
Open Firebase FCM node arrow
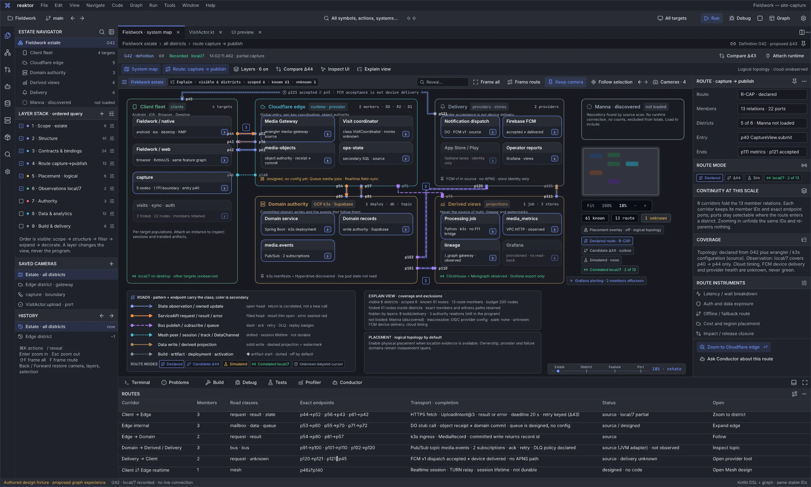point(555,132)
